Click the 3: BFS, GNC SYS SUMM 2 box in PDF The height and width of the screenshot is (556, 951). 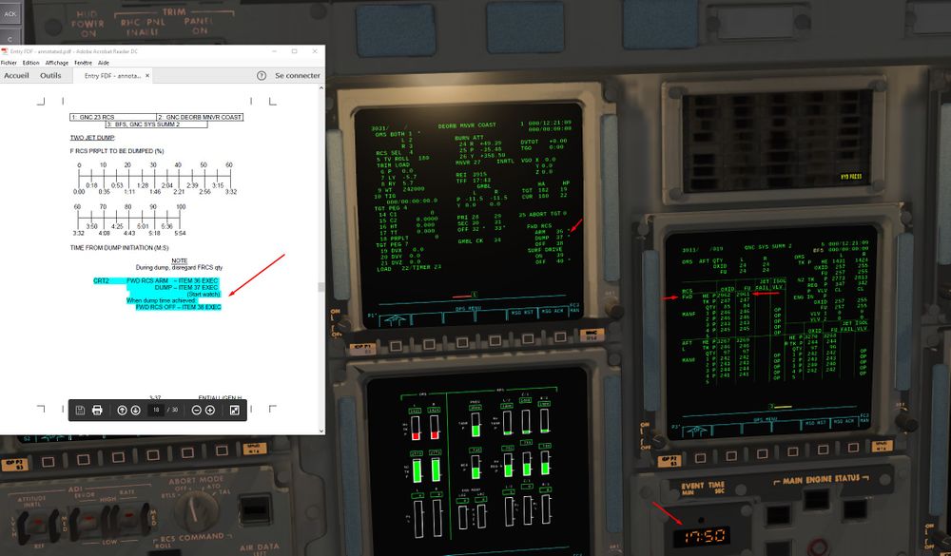(x=157, y=125)
